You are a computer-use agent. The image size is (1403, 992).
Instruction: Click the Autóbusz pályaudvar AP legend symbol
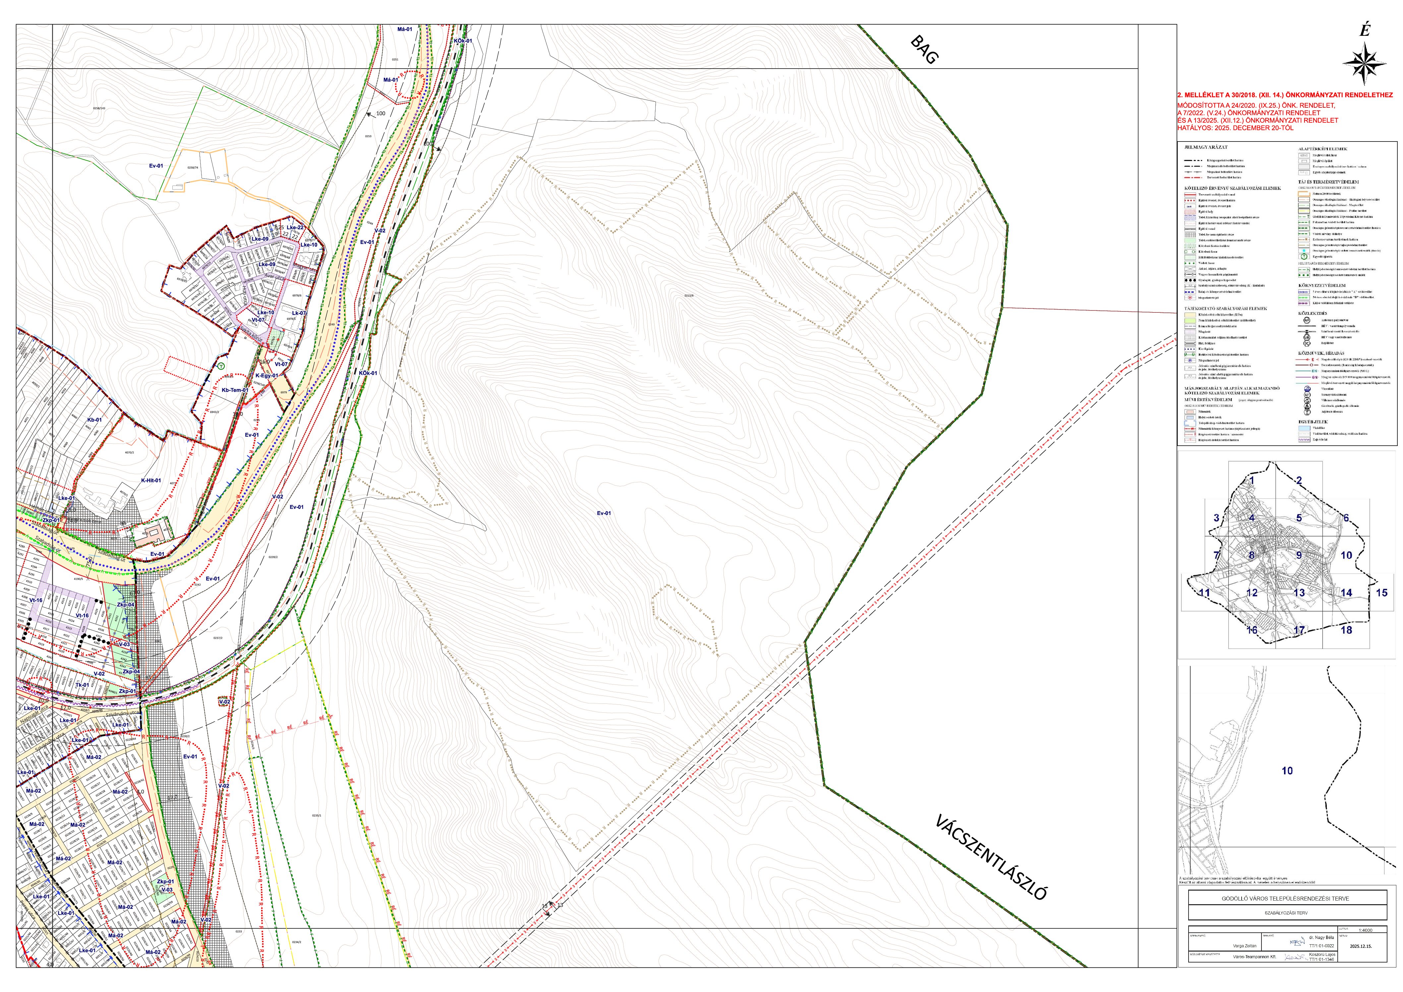click(1307, 320)
